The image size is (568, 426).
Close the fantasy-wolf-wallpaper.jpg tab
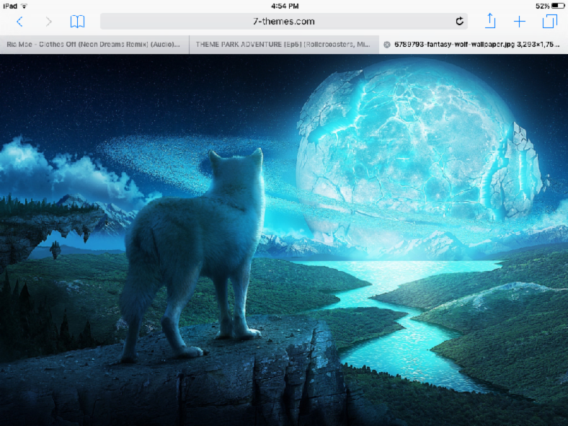pyautogui.click(x=387, y=45)
